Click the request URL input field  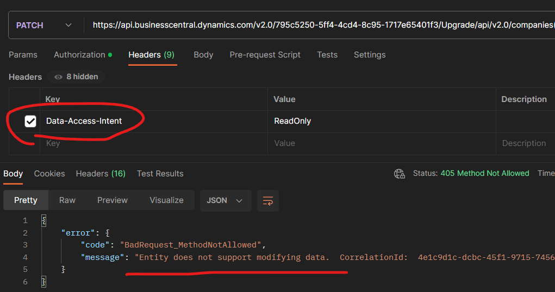tap(321, 25)
